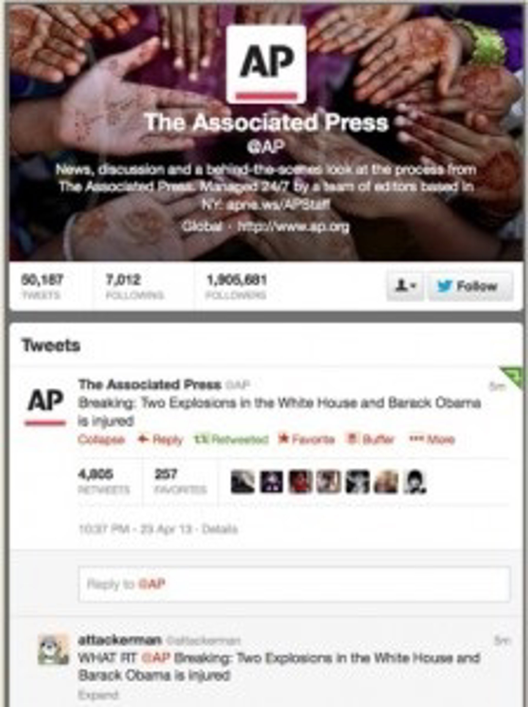Viewport: 528px width, 707px height.
Task: Open the 50,187 Tweets count
Action: pos(42,287)
